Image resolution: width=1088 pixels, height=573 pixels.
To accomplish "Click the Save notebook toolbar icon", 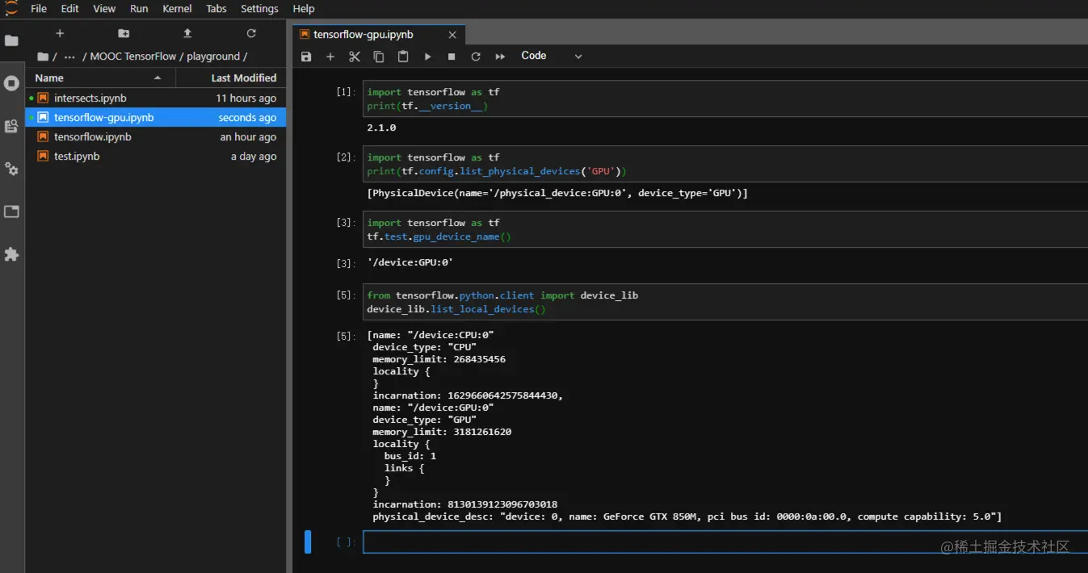I will coord(306,56).
